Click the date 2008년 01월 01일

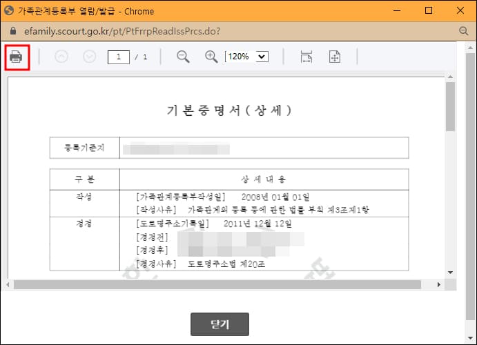(275, 197)
